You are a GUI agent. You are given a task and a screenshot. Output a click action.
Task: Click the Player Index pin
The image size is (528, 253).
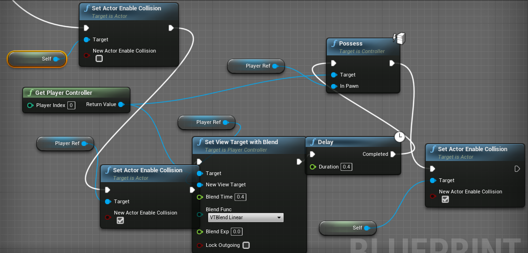pos(30,105)
